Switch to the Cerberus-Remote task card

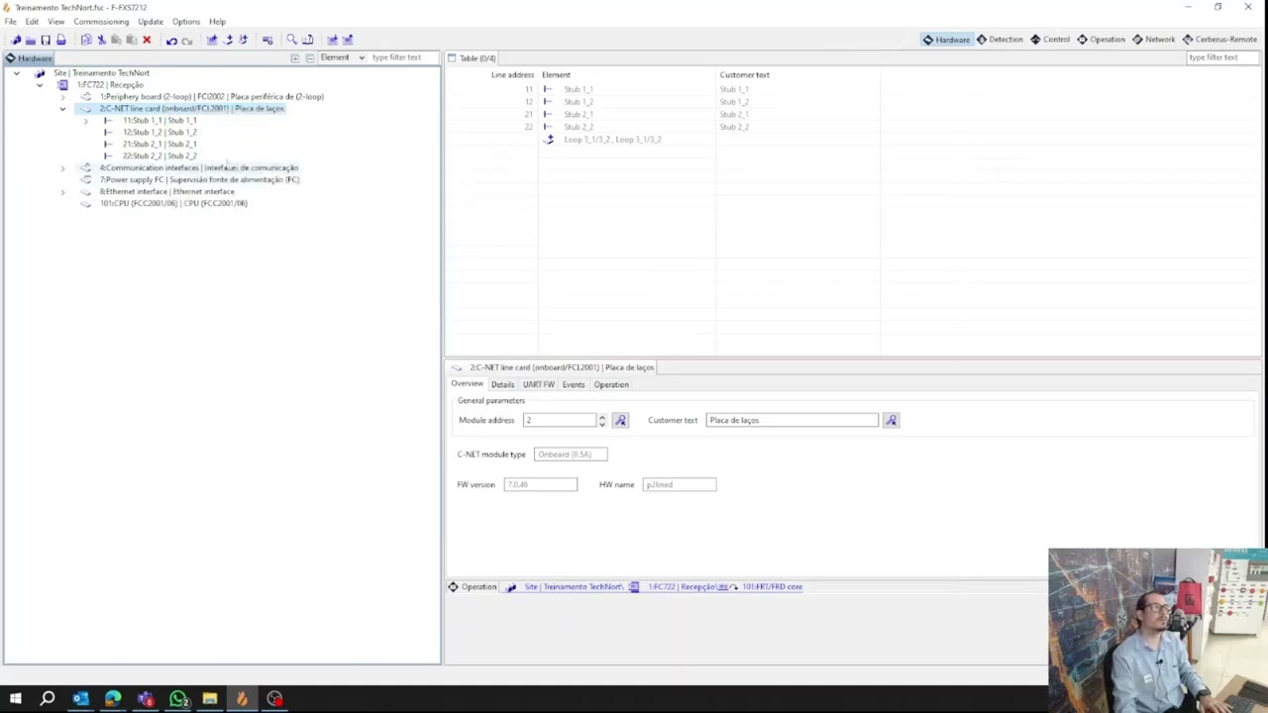click(x=1219, y=40)
